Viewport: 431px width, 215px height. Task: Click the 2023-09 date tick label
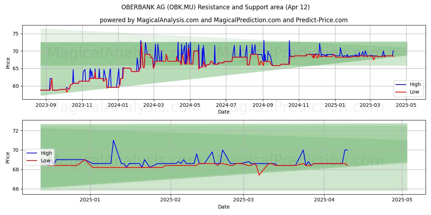(46, 105)
